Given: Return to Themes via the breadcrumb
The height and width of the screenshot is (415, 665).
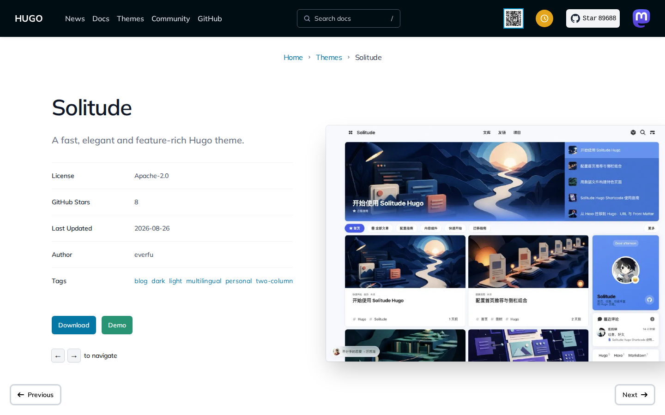Looking at the screenshot, I should pos(329,57).
